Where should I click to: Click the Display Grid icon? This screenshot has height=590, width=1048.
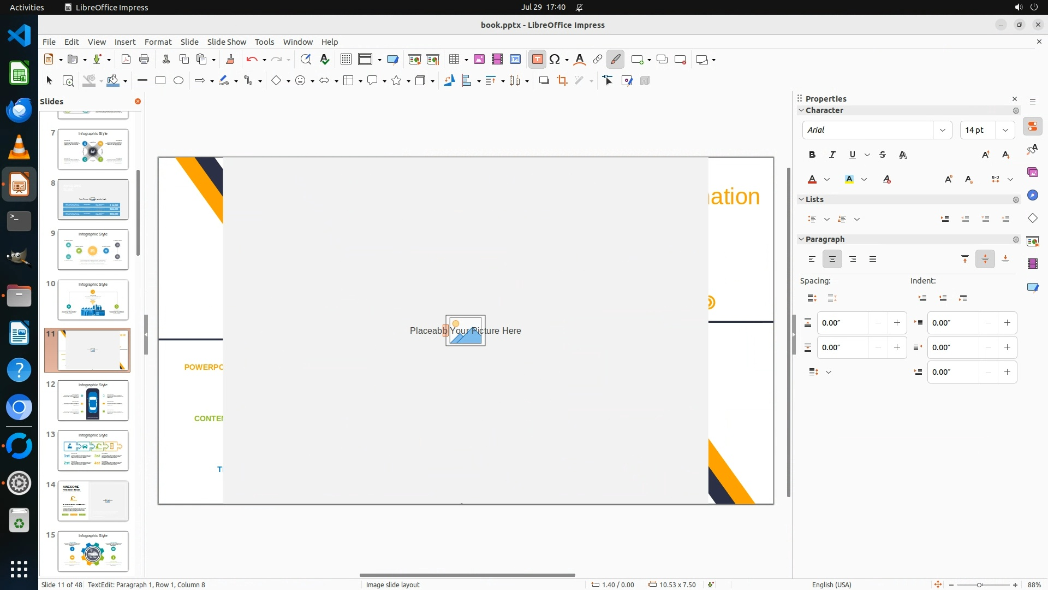(346, 60)
